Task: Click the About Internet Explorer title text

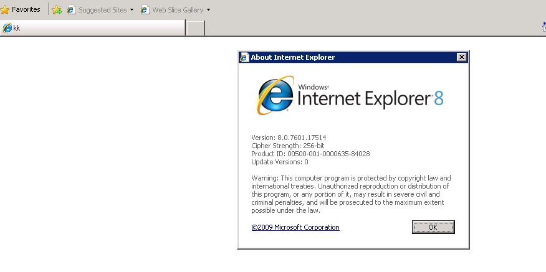Action: (293, 57)
